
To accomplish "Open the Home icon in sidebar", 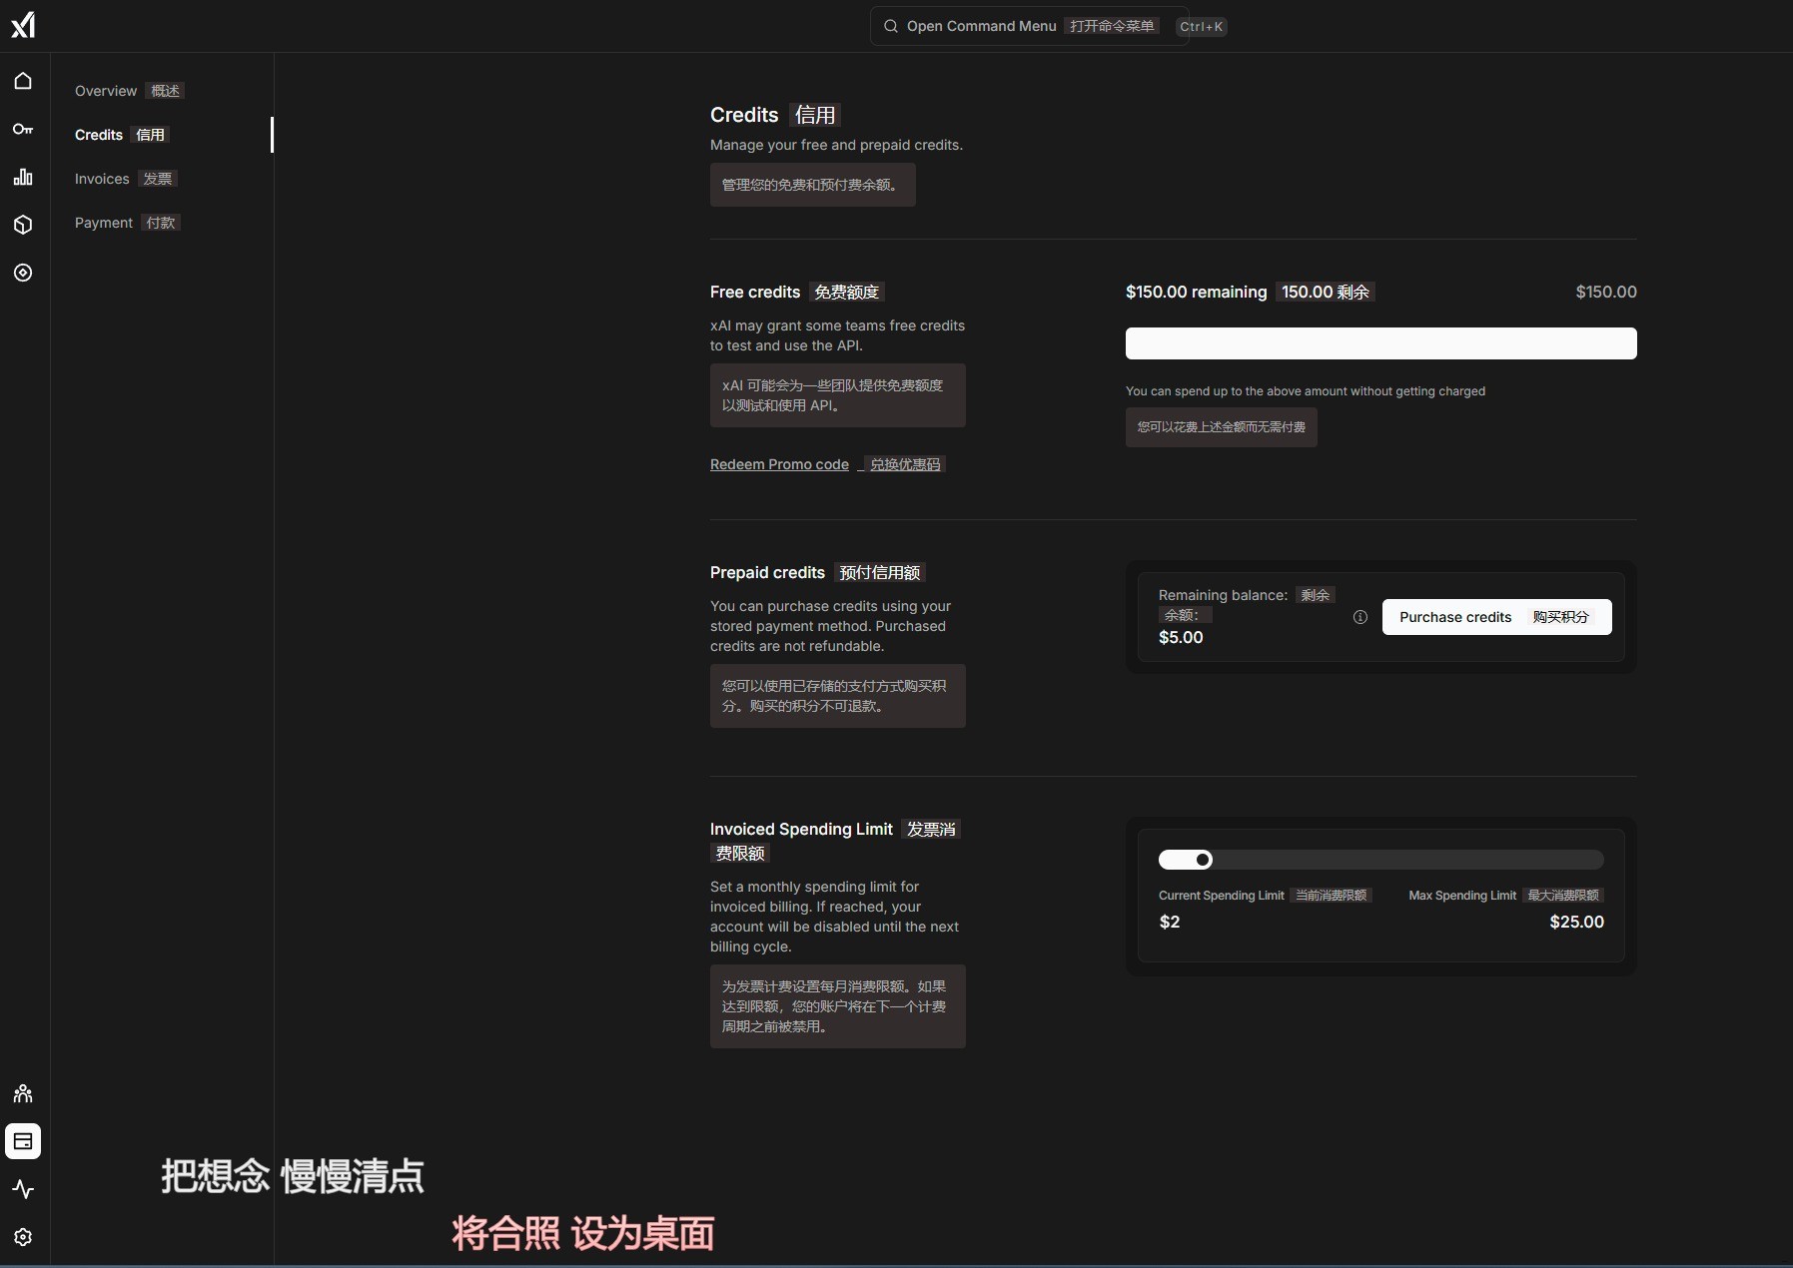I will [23, 81].
